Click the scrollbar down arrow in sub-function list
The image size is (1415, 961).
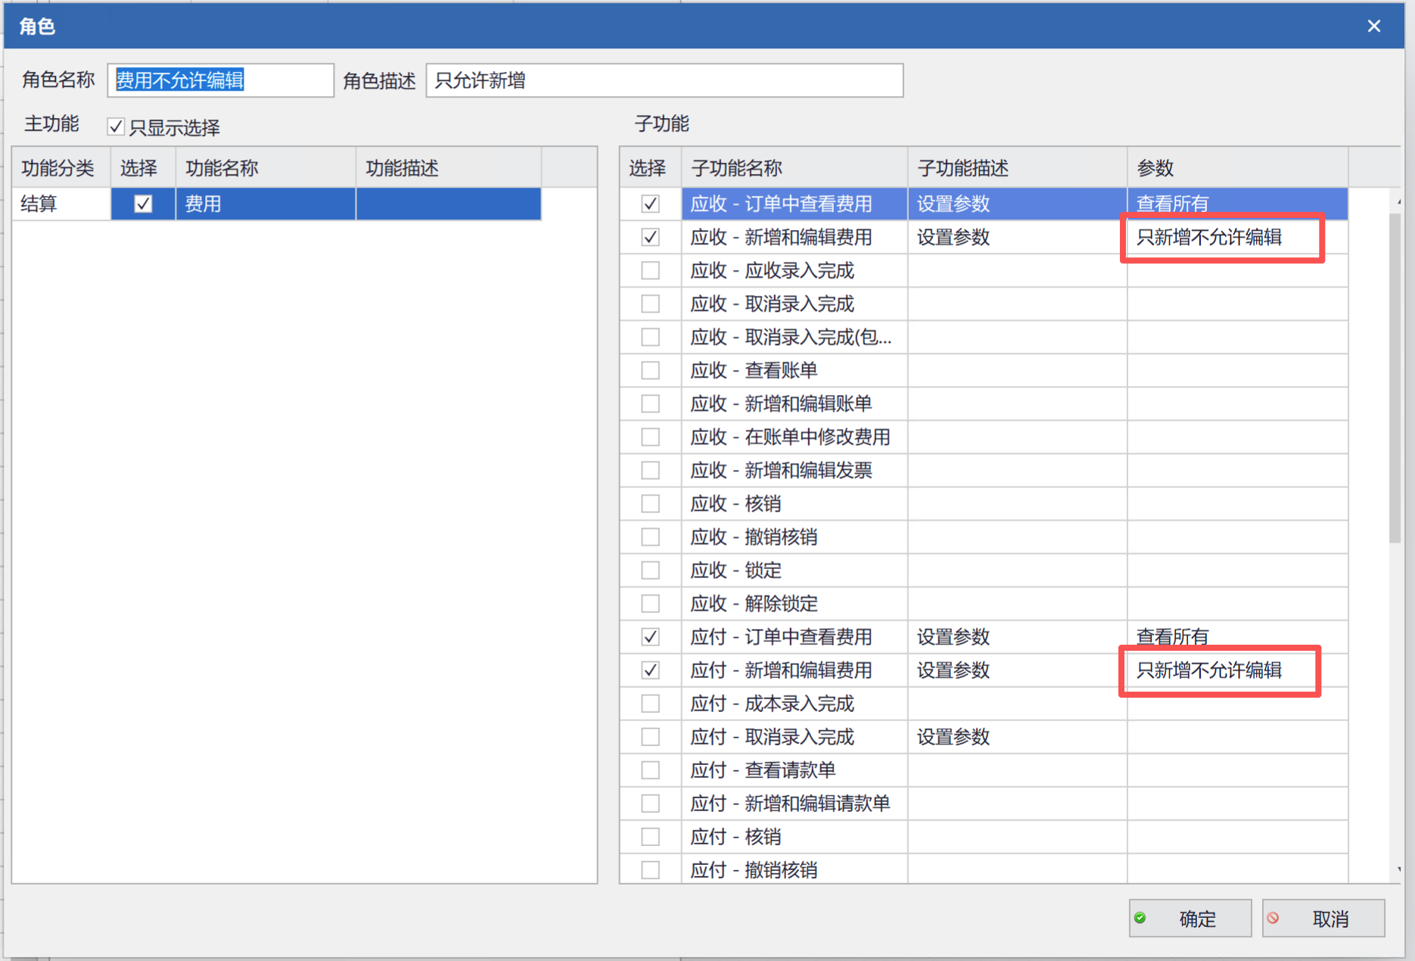point(1398,869)
